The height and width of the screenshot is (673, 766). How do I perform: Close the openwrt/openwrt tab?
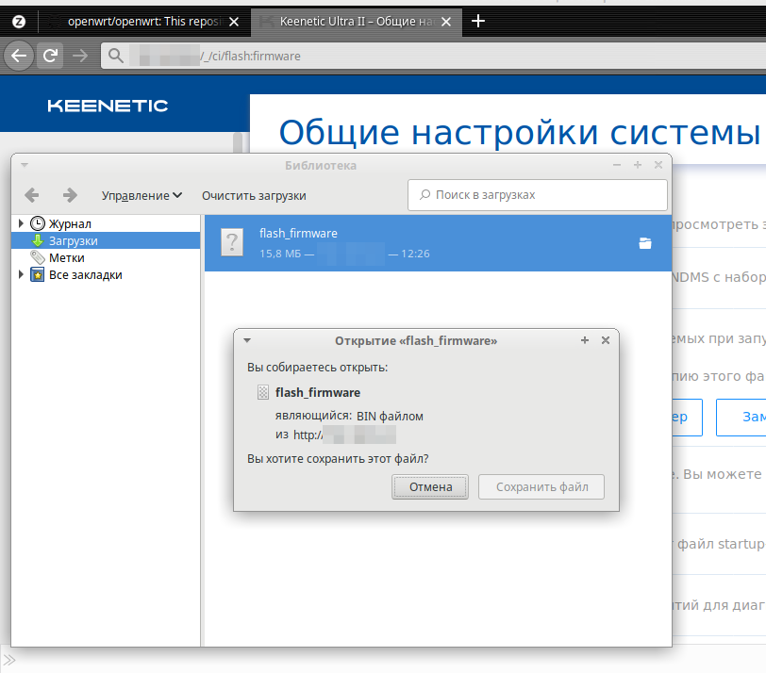pyautogui.click(x=234, y=22)
